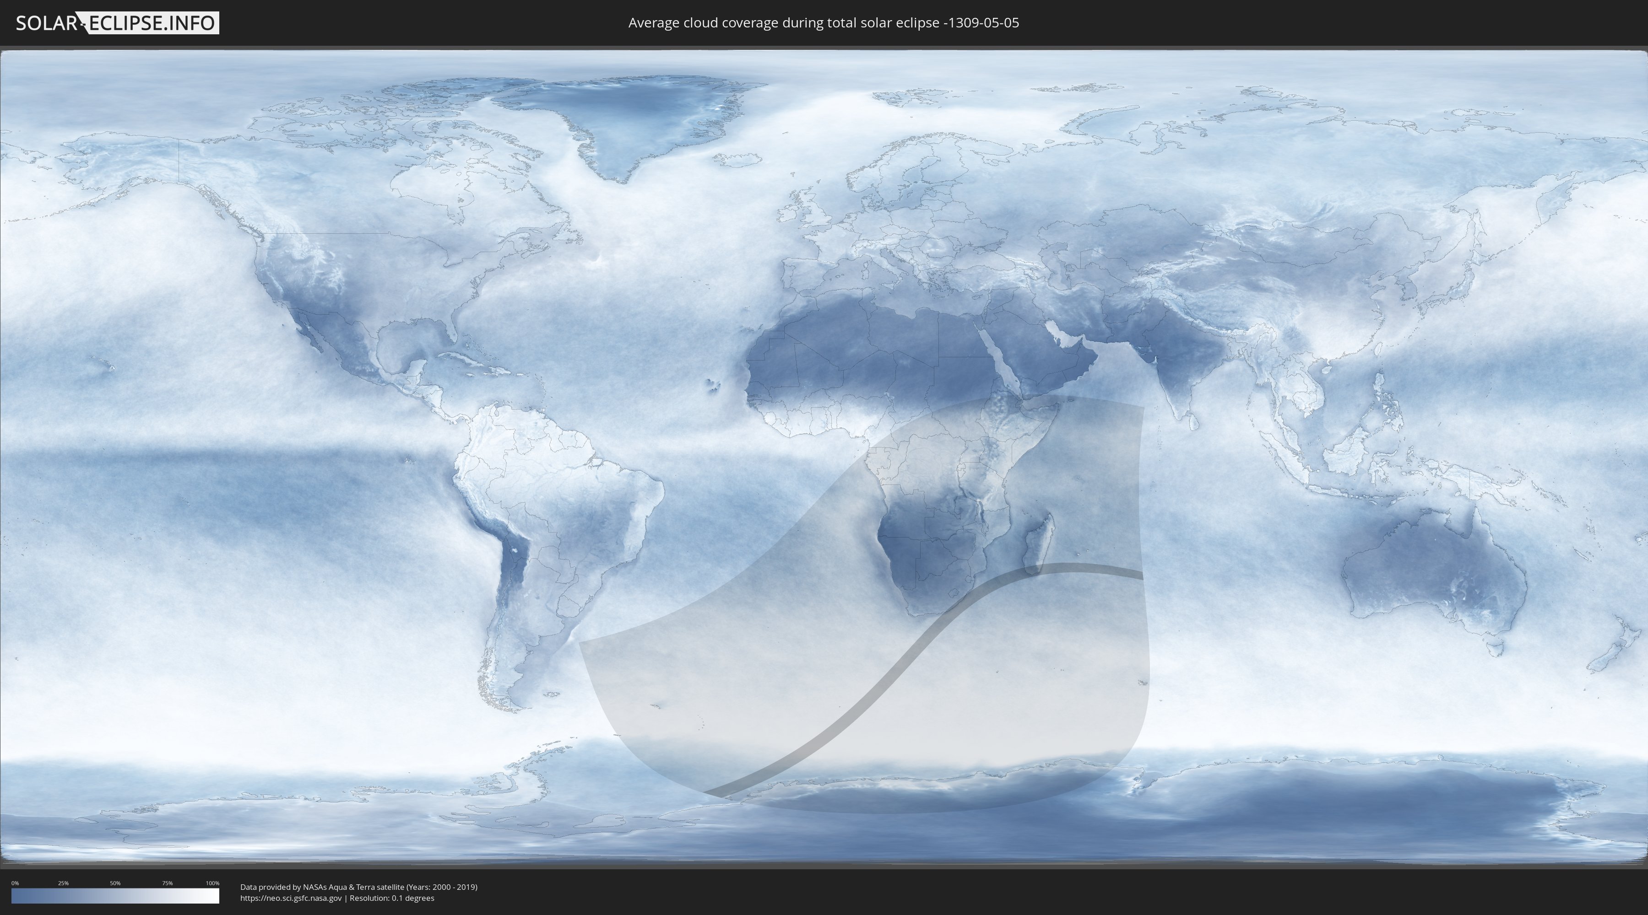This screenshot has width=1648, height=915.
Task: Click the cloud coverage color gradient bar
Action: point(115,896)
